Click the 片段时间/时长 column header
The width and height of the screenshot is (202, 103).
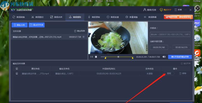[x=109, y=69]
